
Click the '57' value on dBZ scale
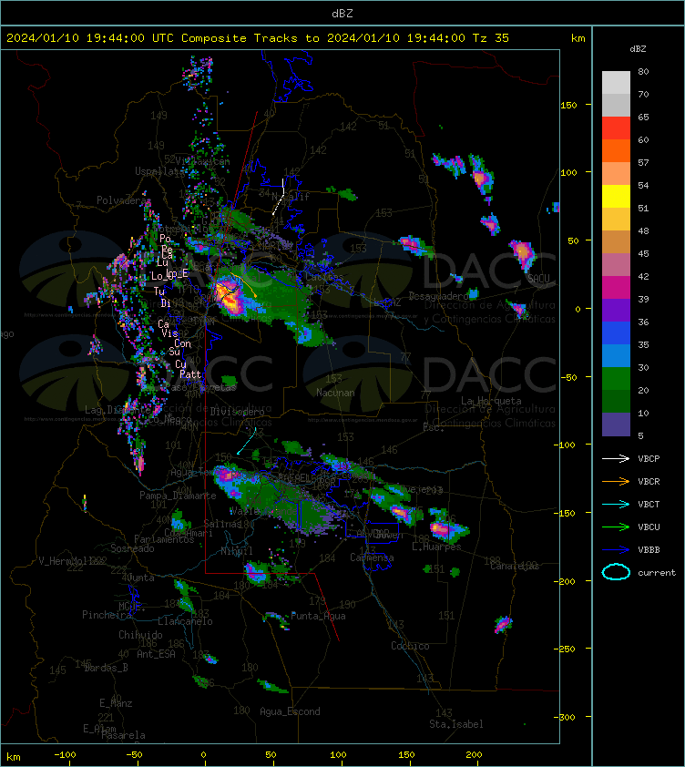point(643,163)
